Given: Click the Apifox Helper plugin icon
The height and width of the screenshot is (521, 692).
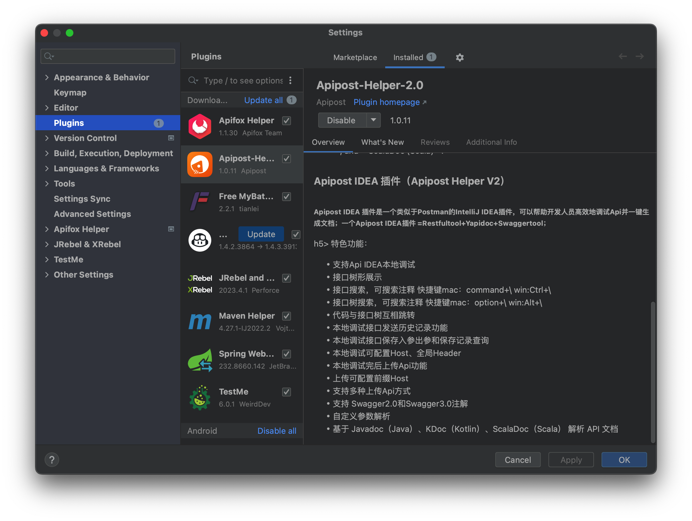Looking at the screenshot, I should 200,126.
